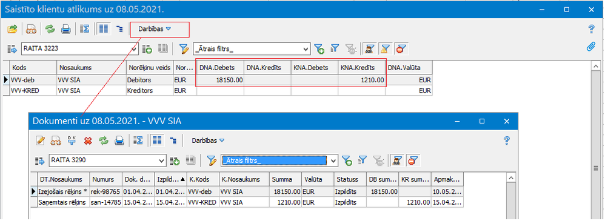Add new view icon next to RAITA 3290

175,160
